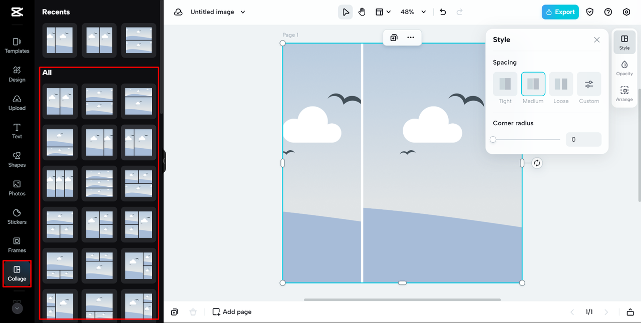This screenshot has width=641, height=323.
Task: Click the Export button
Action: 560,12
